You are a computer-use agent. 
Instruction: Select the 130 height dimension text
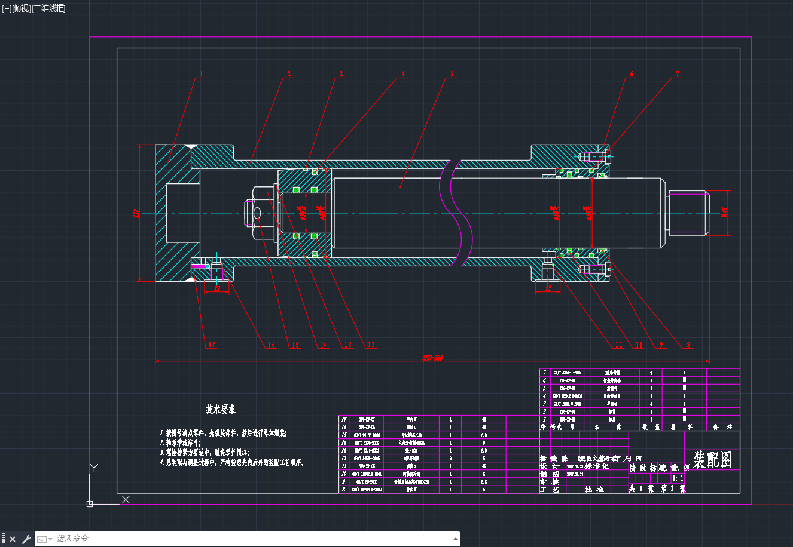[x=136, y=213]
